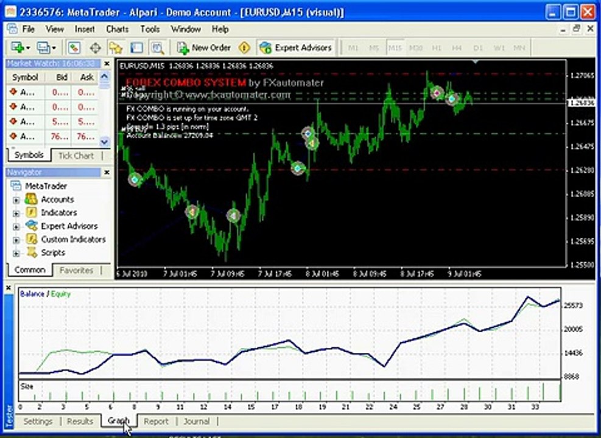Switch chart to W1 timeframe

[499, 48]
